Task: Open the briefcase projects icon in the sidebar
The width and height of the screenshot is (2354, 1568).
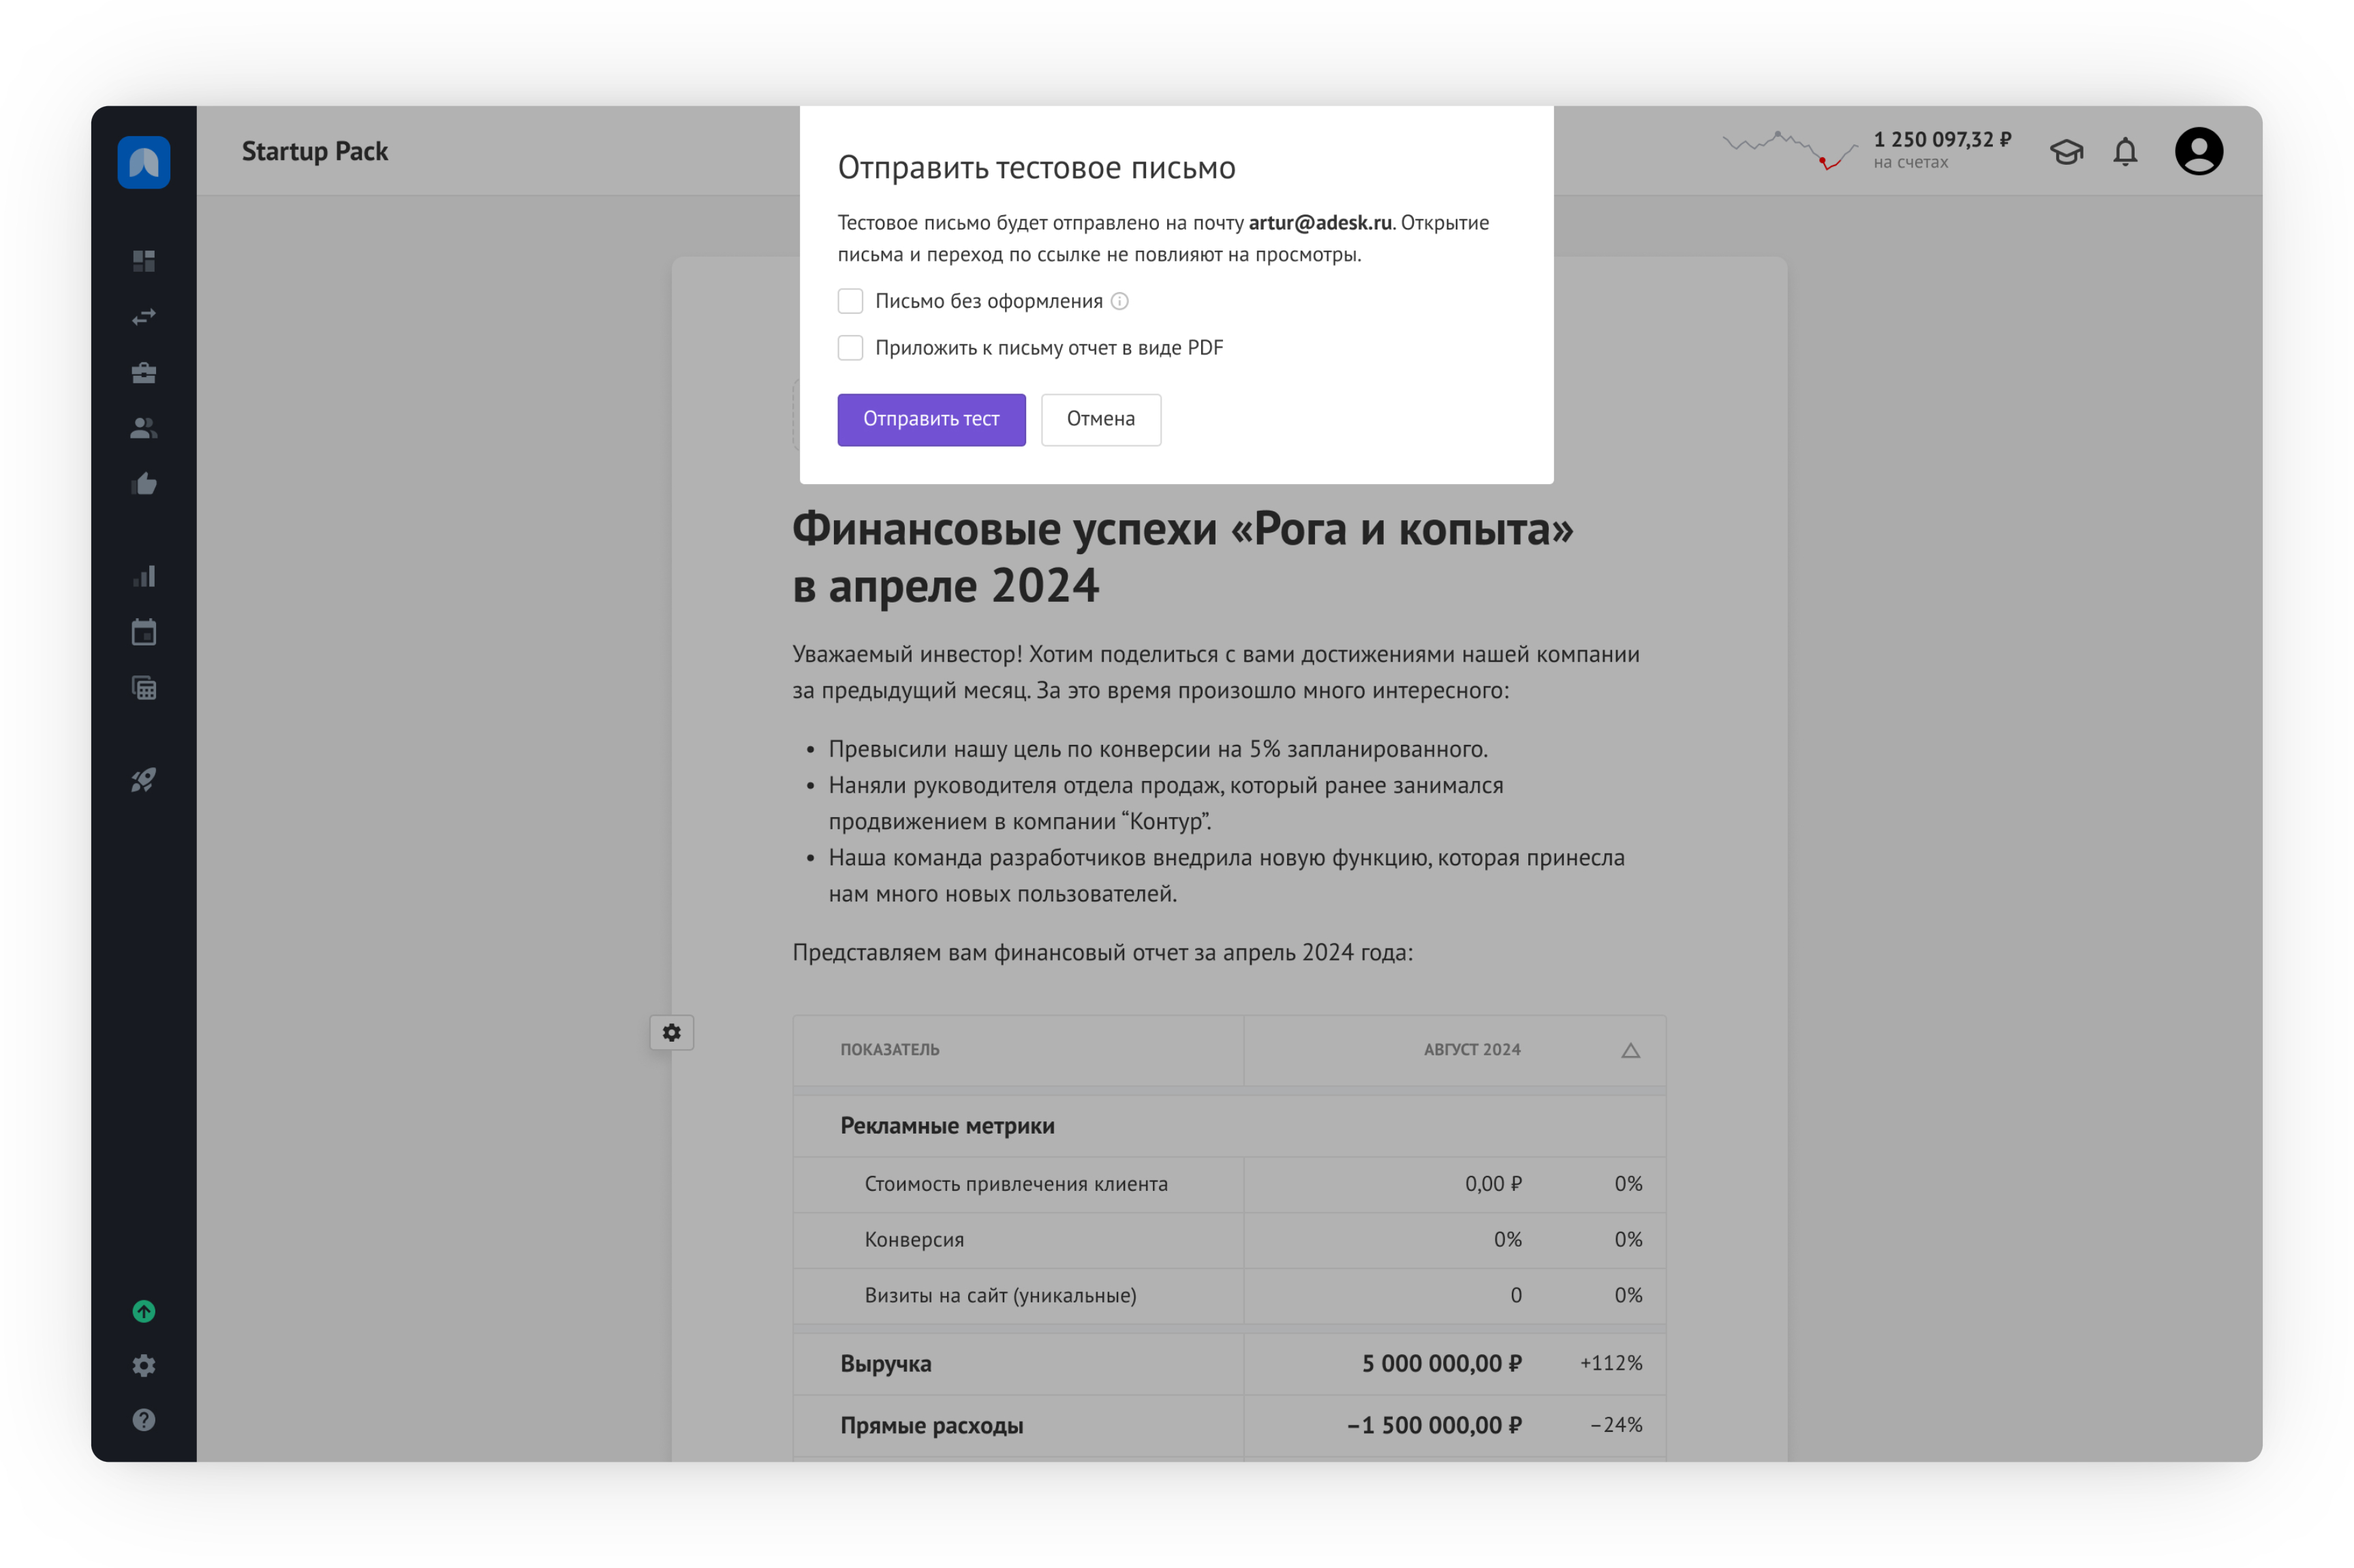Action: [144, 373]
